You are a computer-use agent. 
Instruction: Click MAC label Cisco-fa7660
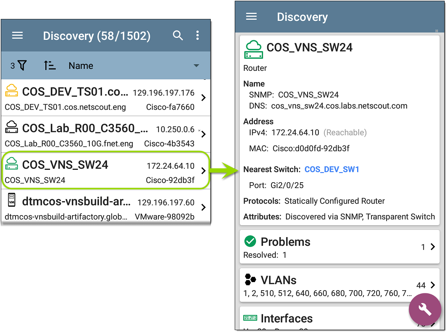coord(170,107)
